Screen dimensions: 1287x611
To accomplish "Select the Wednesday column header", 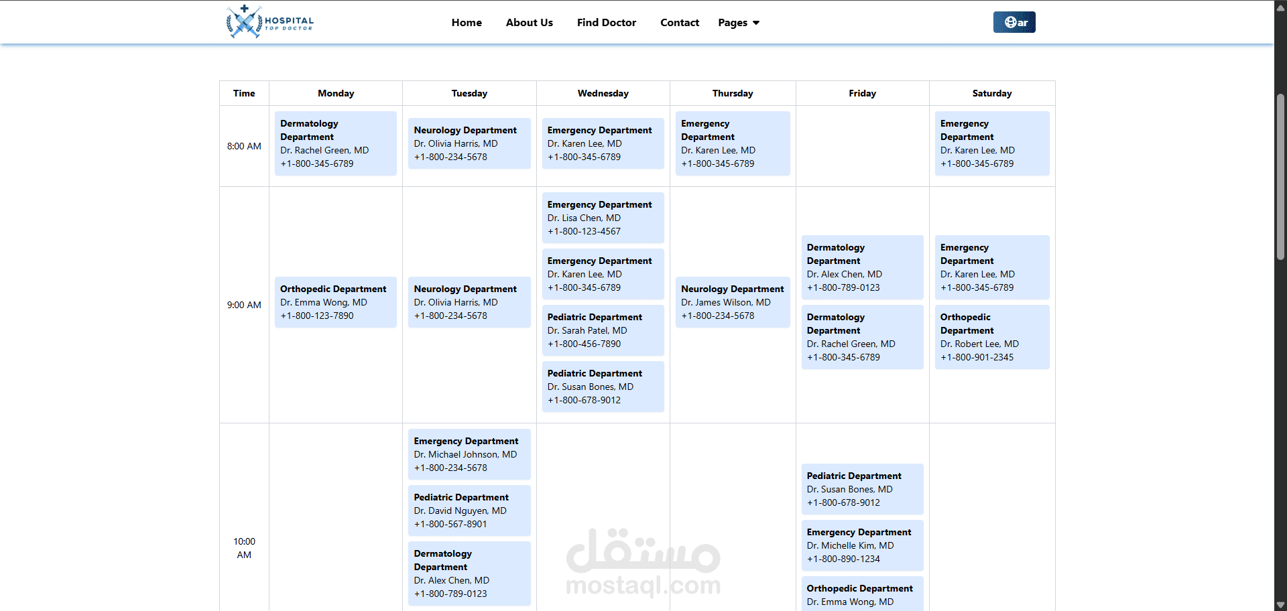I will (x=603, y=93).
